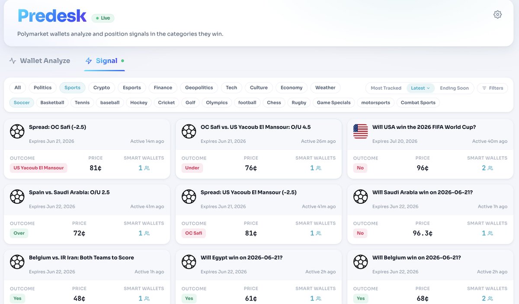Click smart wallets people icon on USA World Cup card
Screen dimensions: 519x304
490,168
